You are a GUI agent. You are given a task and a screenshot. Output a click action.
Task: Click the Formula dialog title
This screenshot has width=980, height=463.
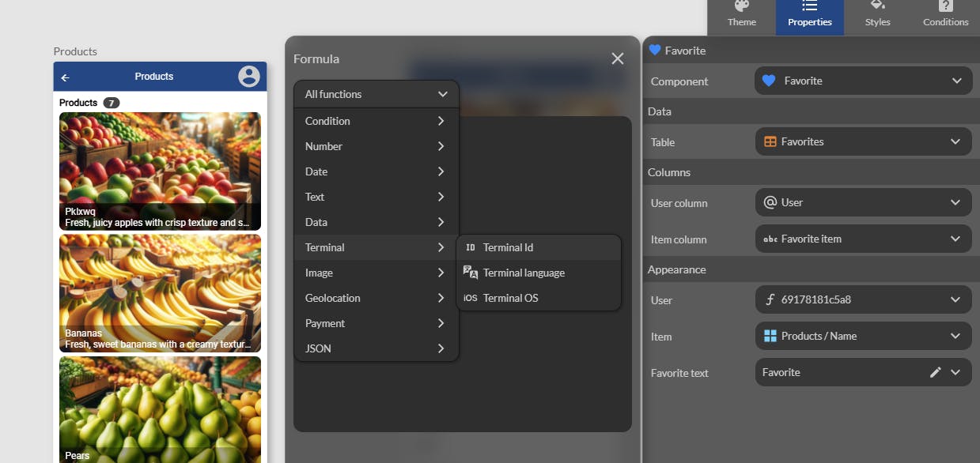pos(316,58)
